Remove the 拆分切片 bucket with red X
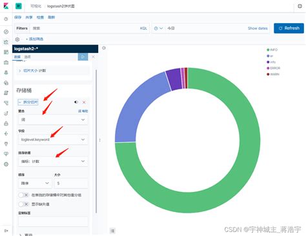The image size is (306, 236). tap(84, 102)
